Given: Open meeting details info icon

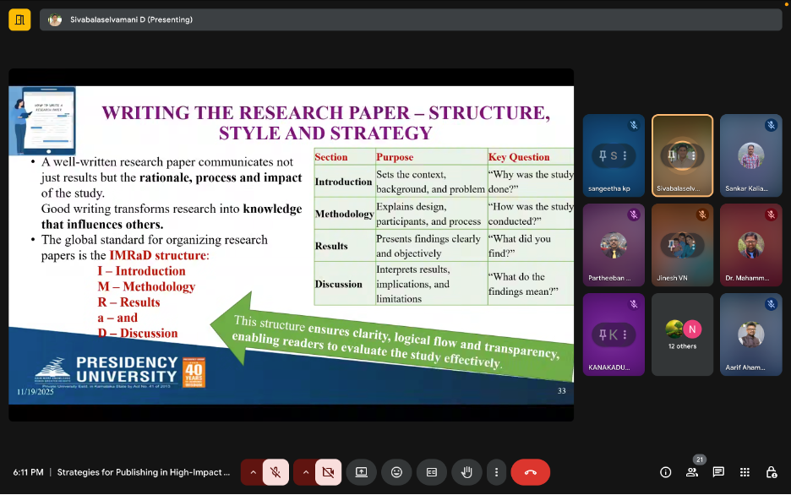Looking at the screenshot, I should point(665,472).
